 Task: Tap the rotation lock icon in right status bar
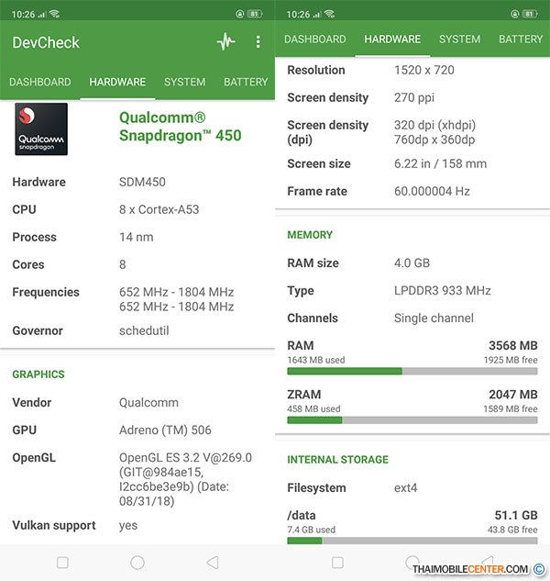click(515, 14)
